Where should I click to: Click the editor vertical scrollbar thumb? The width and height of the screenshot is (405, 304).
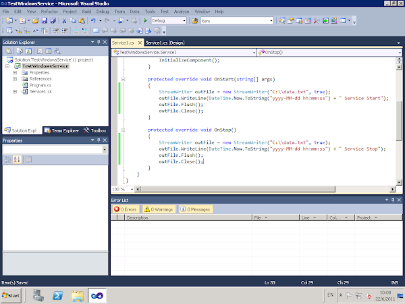click(399, 120)
